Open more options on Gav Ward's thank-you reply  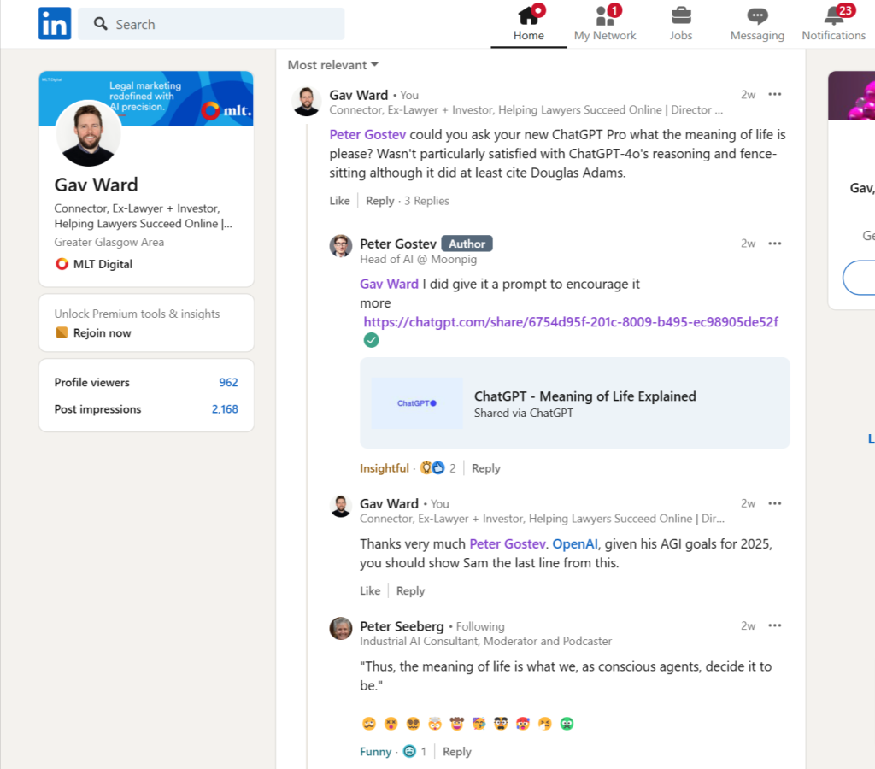(774, 503)
